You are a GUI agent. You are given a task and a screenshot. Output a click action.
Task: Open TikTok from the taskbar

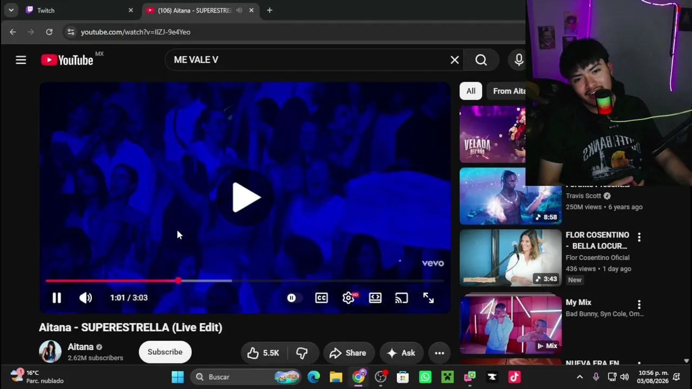point(514,377)
